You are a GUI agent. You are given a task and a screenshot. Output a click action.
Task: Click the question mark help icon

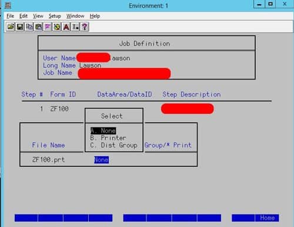click(85, 27)
